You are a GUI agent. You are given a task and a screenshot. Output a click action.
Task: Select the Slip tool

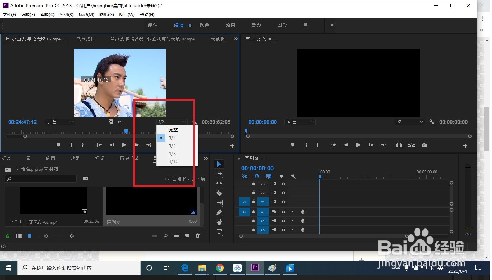[219, 203]
